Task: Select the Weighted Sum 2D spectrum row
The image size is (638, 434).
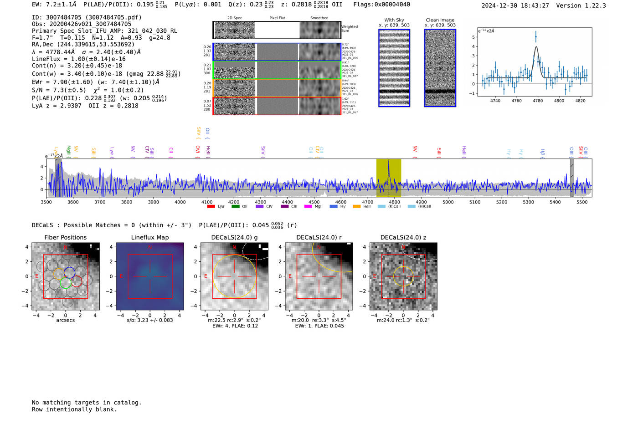Action: coord(277,30)
